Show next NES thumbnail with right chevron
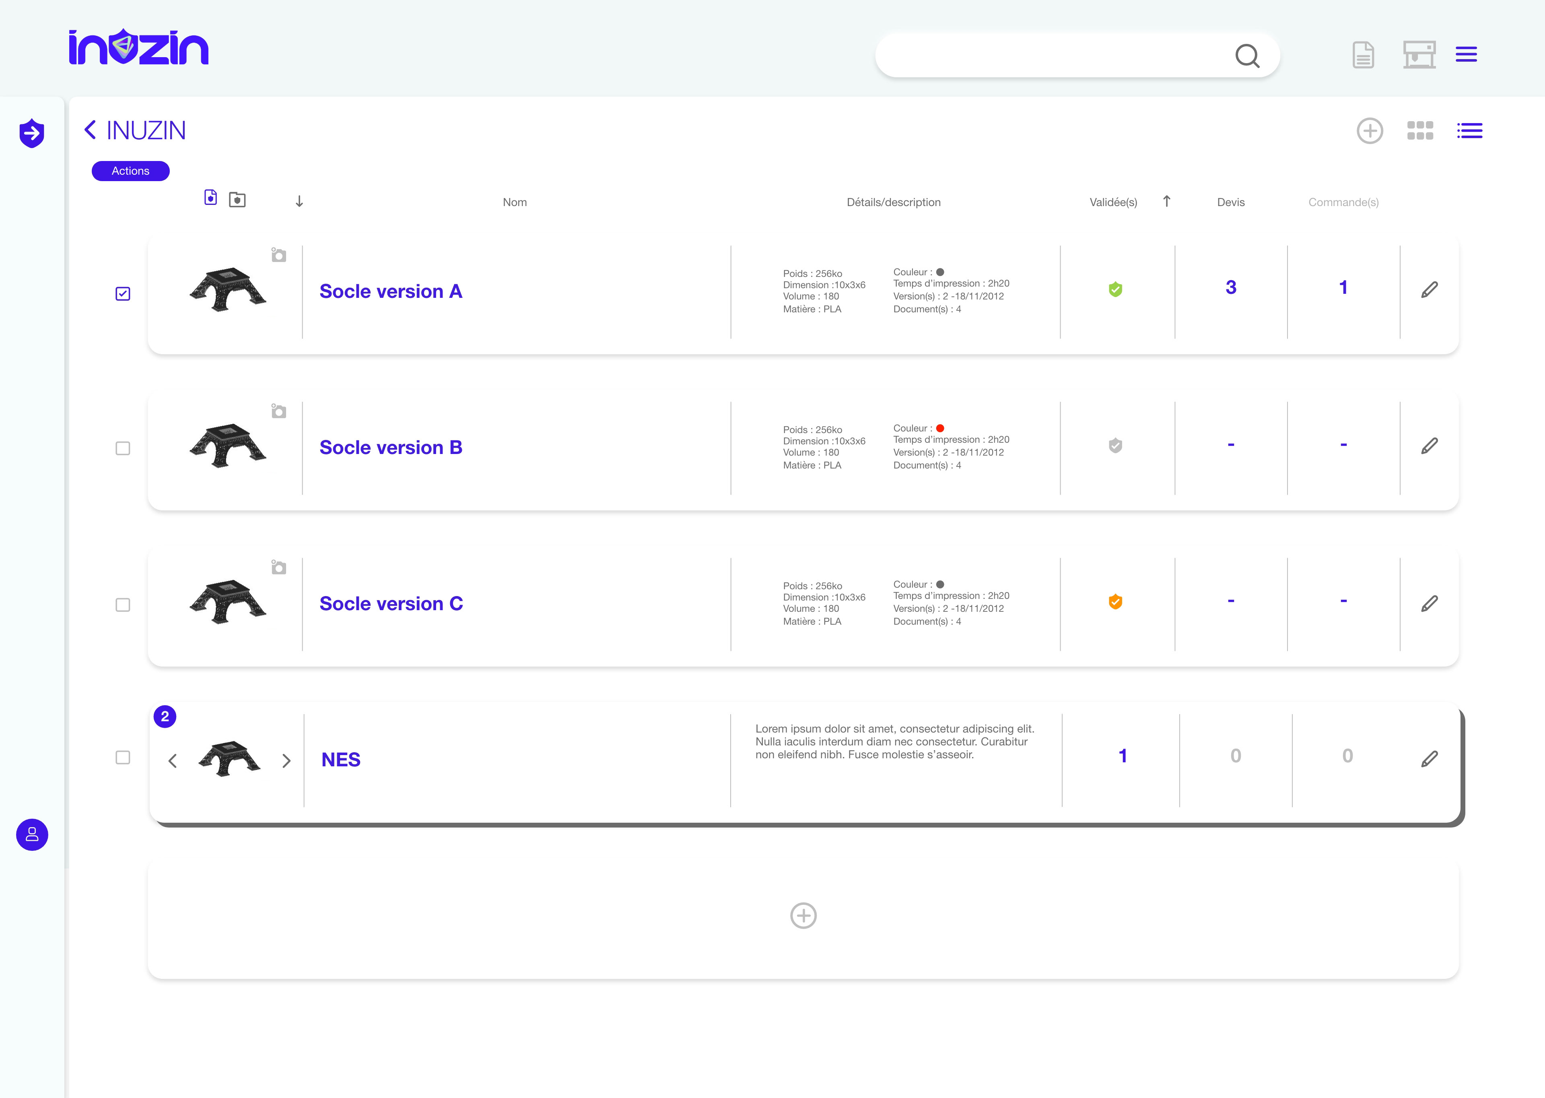This screenshot has width=1545, height=1098. [286, 761]
